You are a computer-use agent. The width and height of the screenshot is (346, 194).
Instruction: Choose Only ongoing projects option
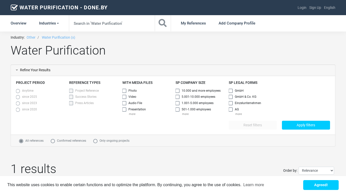[95, 141]
